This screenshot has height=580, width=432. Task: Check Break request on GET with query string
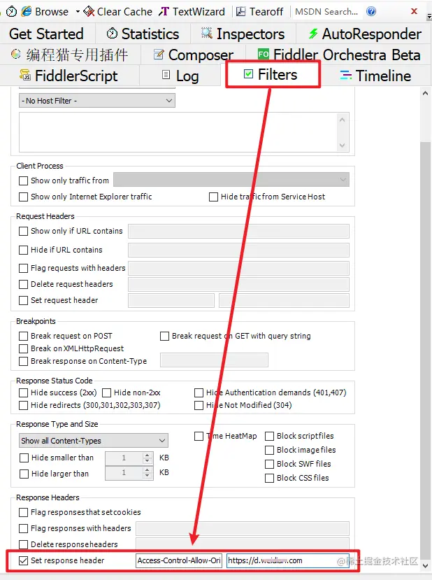[164, 336]
